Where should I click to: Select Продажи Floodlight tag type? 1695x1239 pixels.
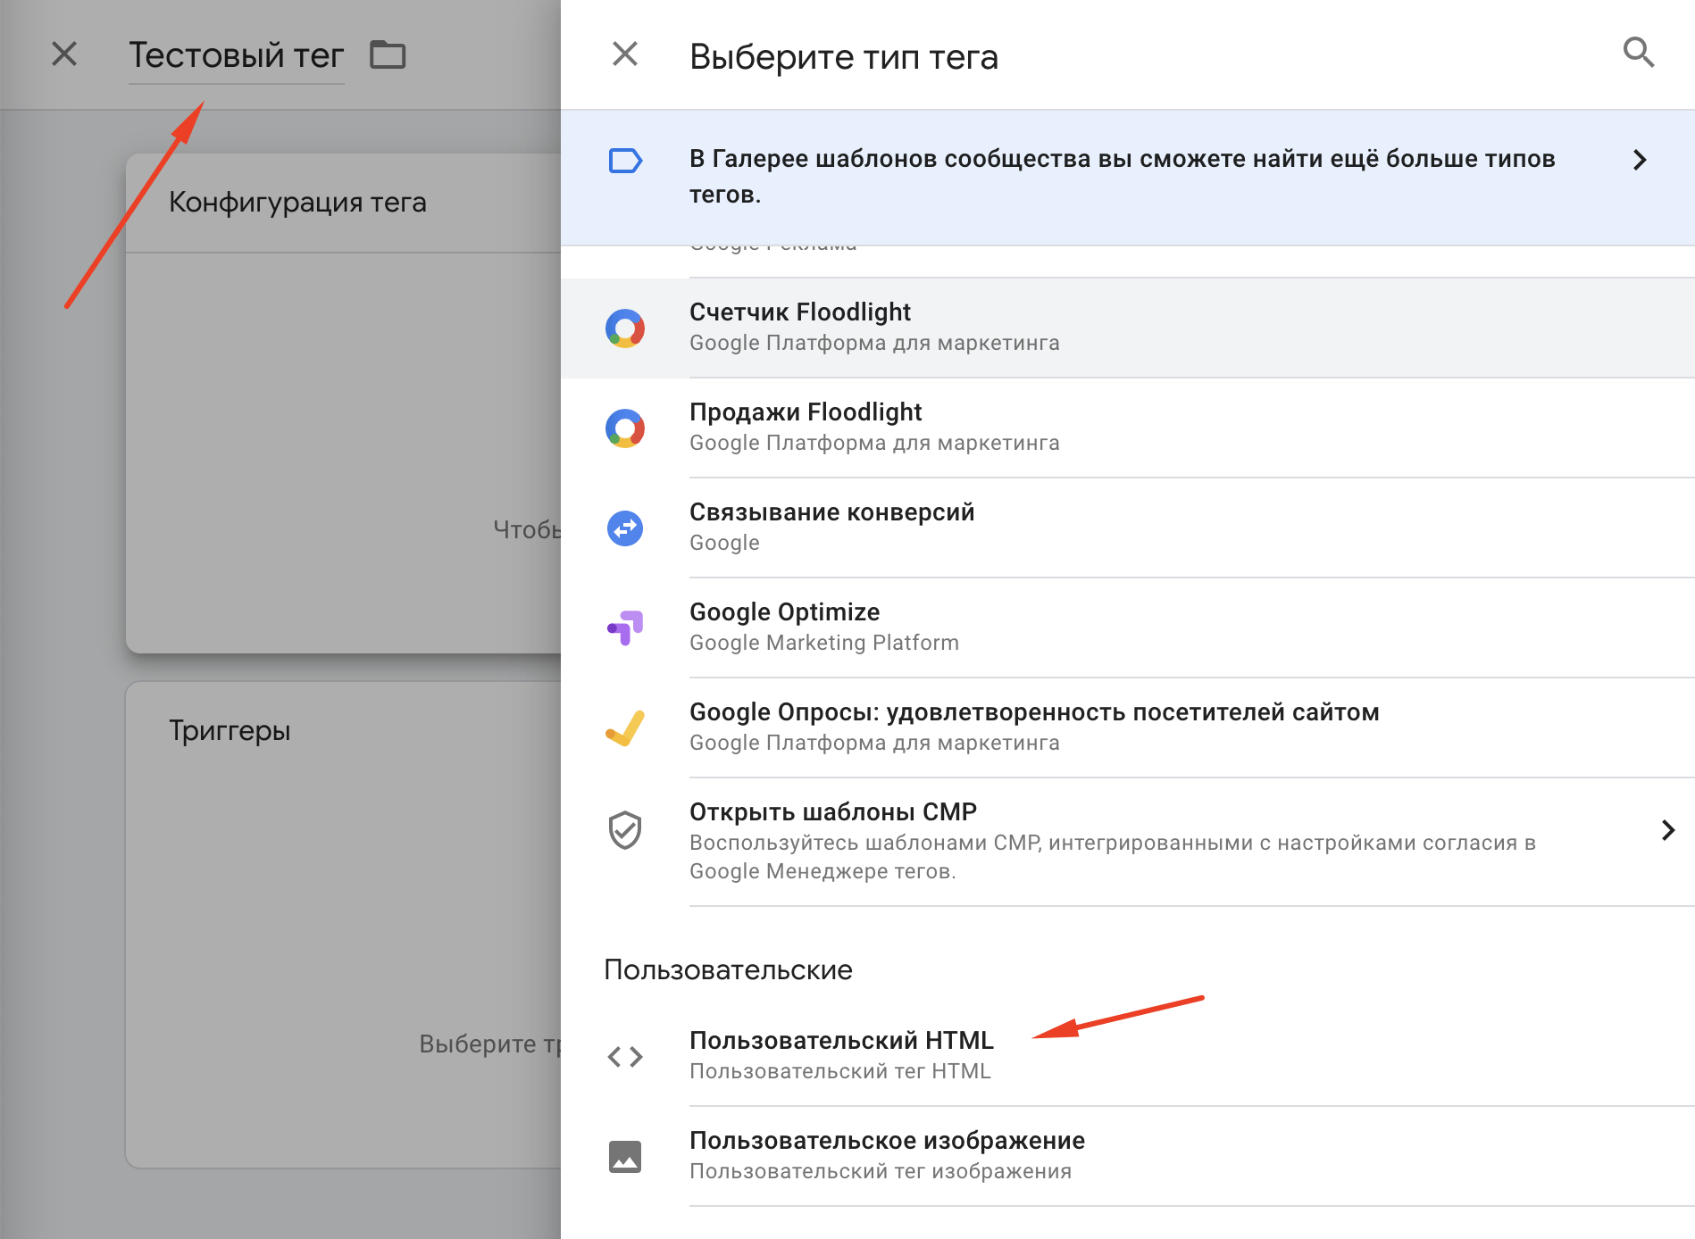click(x=1128, y=428)
